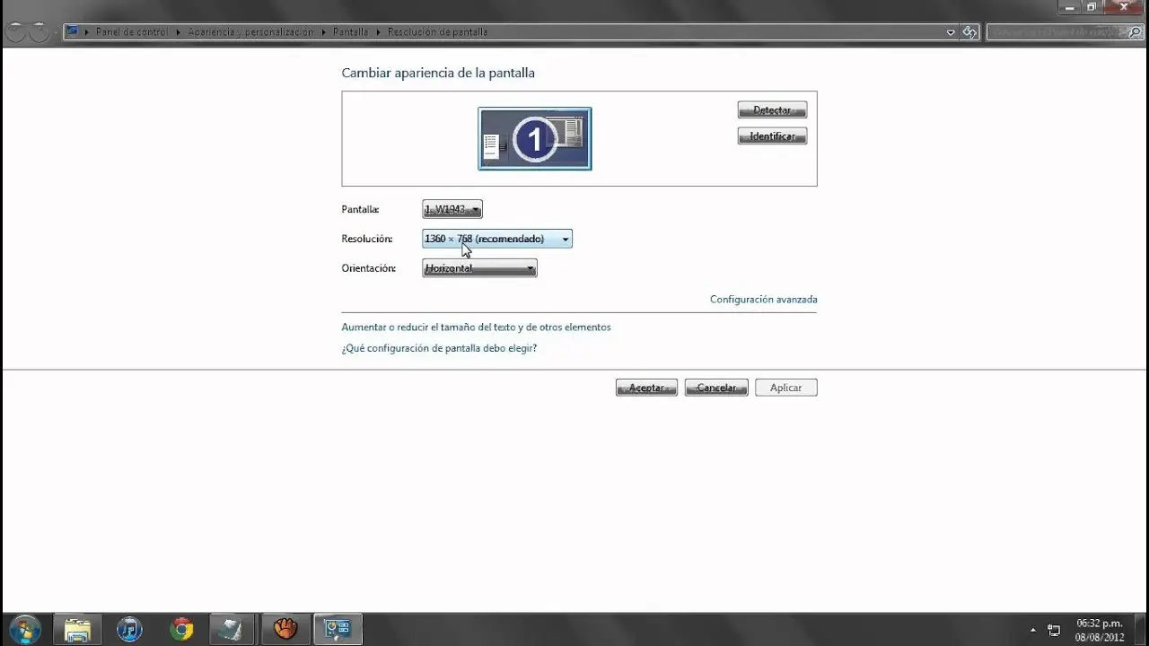Launch iTunes from the taskbar
1149x646 pixels.
[x=129, y=629]
